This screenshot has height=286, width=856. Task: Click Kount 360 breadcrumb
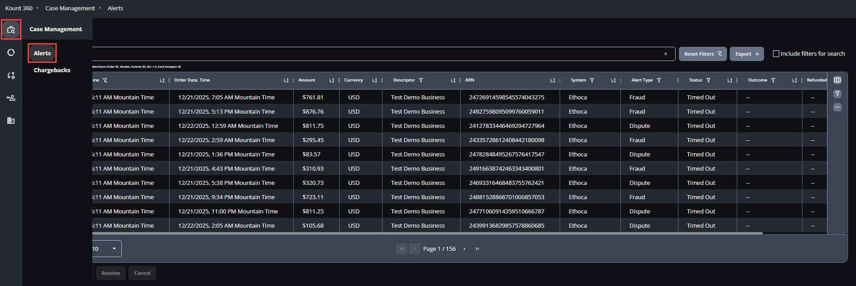[19, 8]
